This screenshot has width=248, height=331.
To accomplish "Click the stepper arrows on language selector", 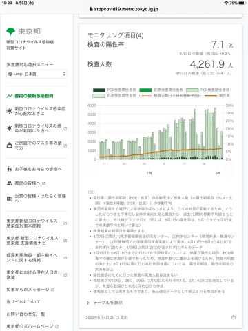I will pyautogui.click(x=64, y=74).
